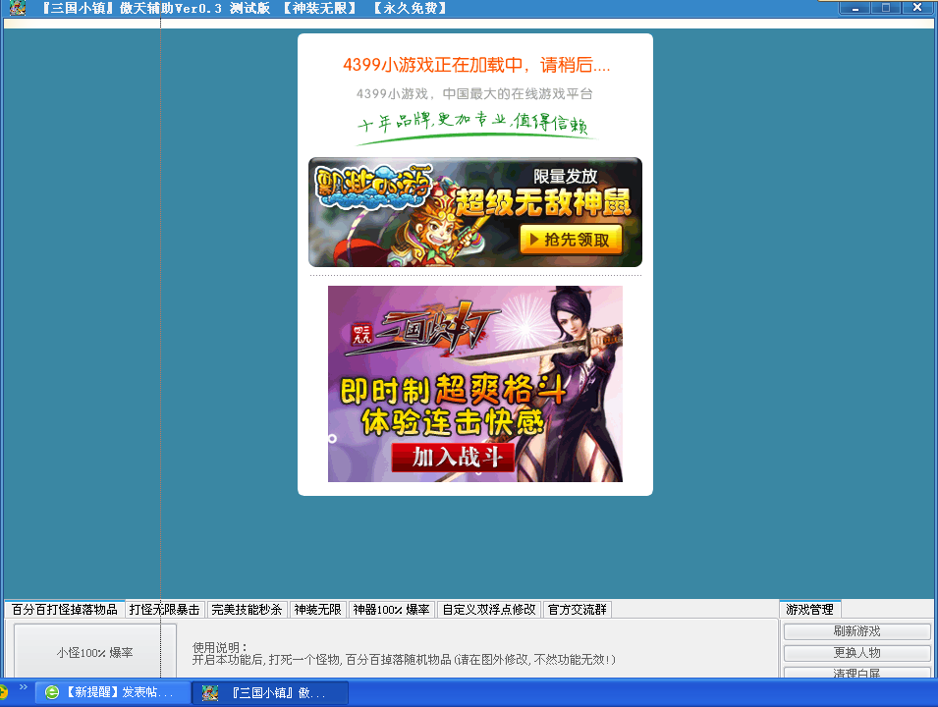938x707 pixels.
Task: Click the 十年品牌 slogan text
Action: (472, 122)
